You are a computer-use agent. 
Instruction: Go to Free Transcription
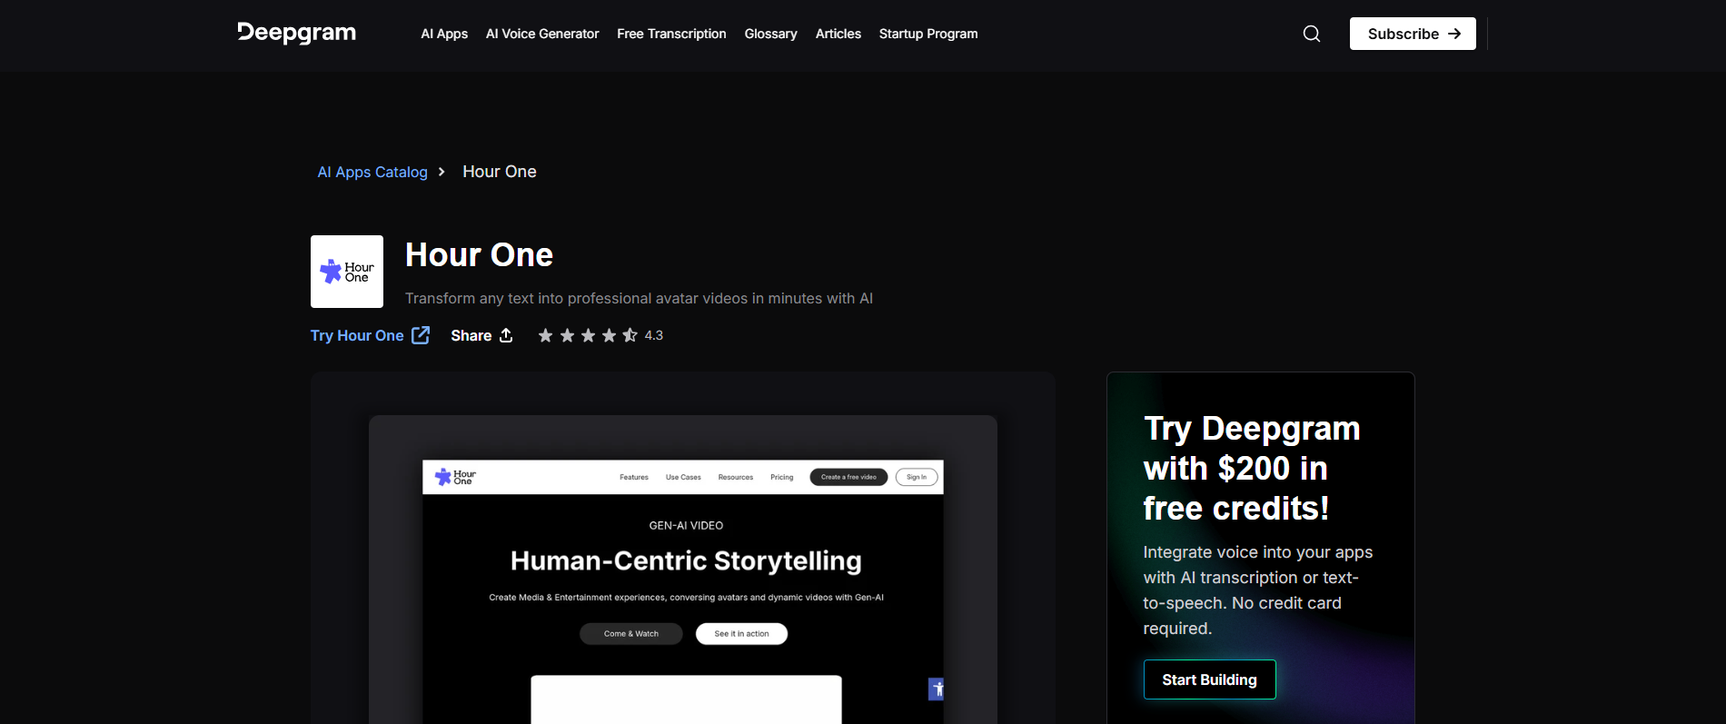coord(671,34)
